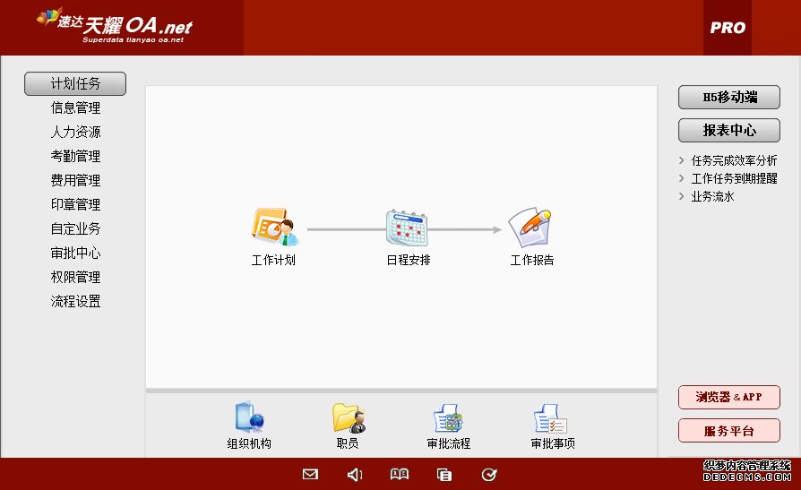This screenshot has width=801, height=490.
Task: Click the stacked documents icon in bottom bar
Action: (444, 475)
